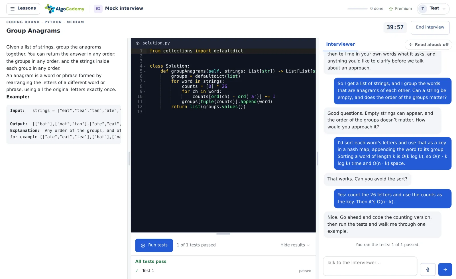Click the message about avoiding the sort

[367, 179]
